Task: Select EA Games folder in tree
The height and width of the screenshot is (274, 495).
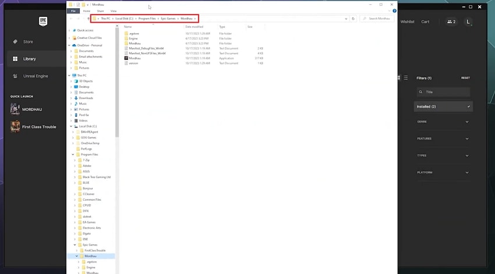Action: tap(89, 222)
